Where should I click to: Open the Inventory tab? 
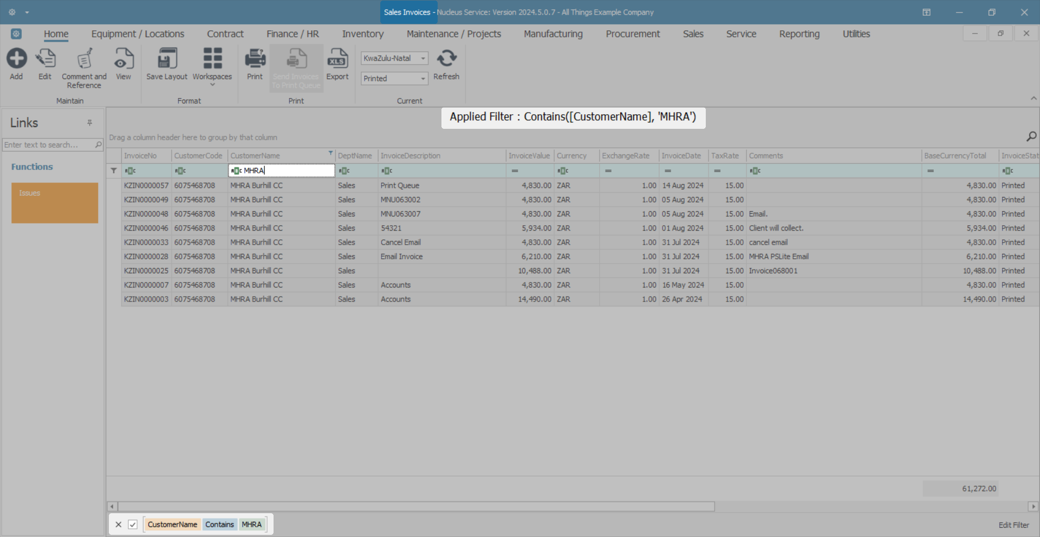click(x=363, y=34)
